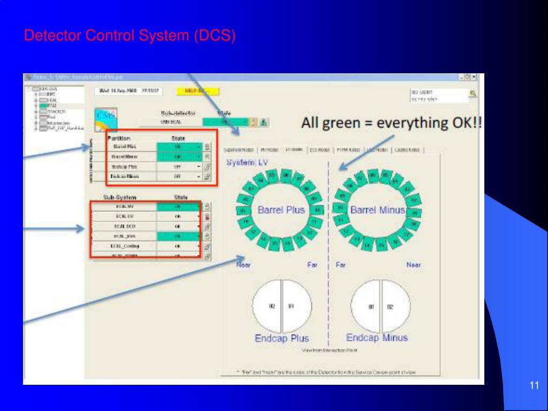Click the Barrel Minus partition name button
This screenshot has width=548, height=411.
[125, 157]
